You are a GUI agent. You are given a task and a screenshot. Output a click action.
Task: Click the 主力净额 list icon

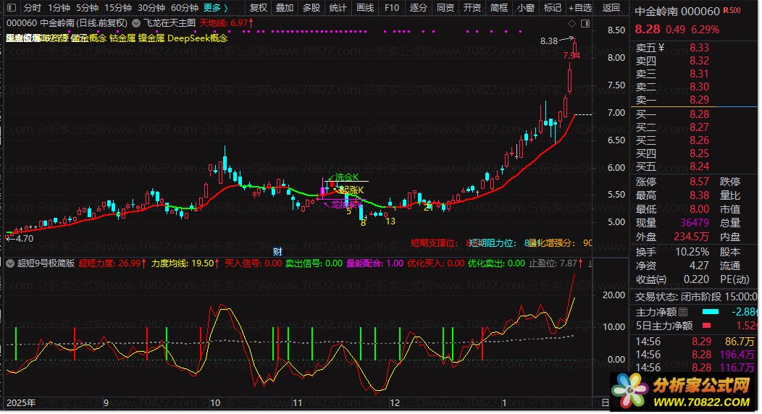coord(683,312)
